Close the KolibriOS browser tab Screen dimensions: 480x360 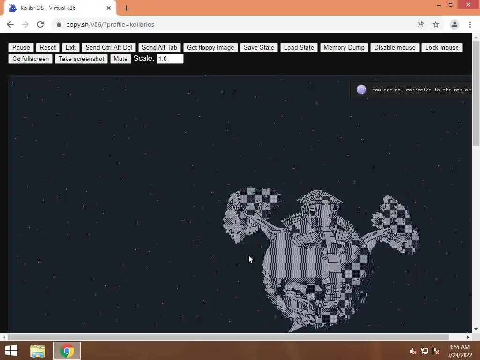(109, 8)
